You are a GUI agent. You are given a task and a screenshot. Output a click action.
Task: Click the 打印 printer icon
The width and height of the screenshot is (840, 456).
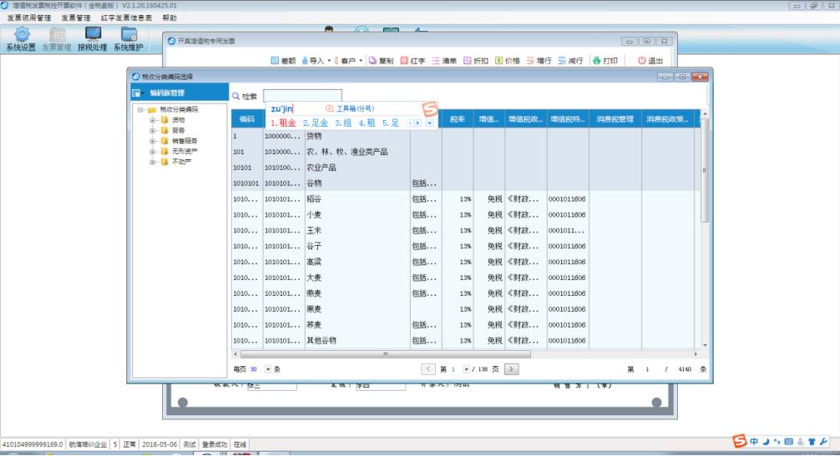click(x=597, y=61)
